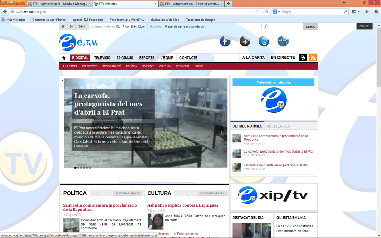Click CONFIGURACIÓ in the Cultura section

click(x=212, y=193)
